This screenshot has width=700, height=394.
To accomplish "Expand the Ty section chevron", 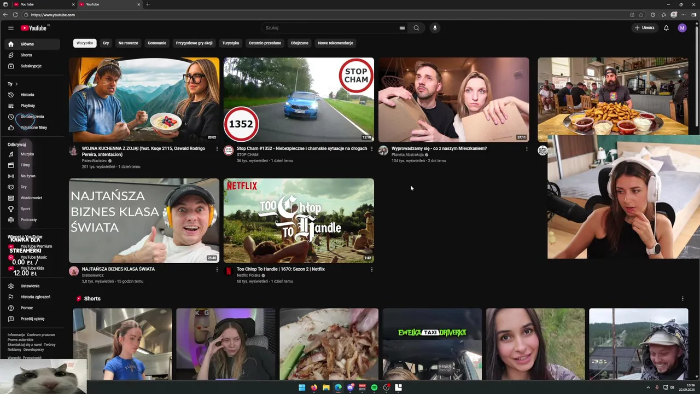I will point(16,84).
